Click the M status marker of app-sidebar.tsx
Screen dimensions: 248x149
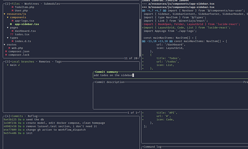[x=11, y=24]
